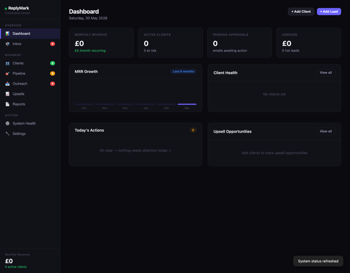Click the orange Pipeline count badge
350x273 pixels.
pos(52,73)
